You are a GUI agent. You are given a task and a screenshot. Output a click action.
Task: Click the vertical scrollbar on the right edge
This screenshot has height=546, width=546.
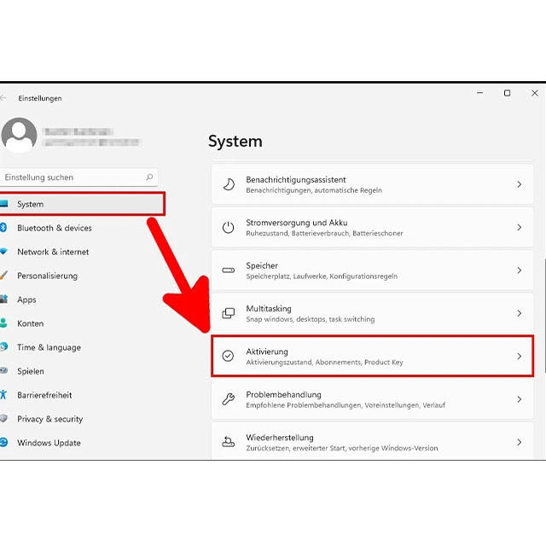(x=544, y=315)
